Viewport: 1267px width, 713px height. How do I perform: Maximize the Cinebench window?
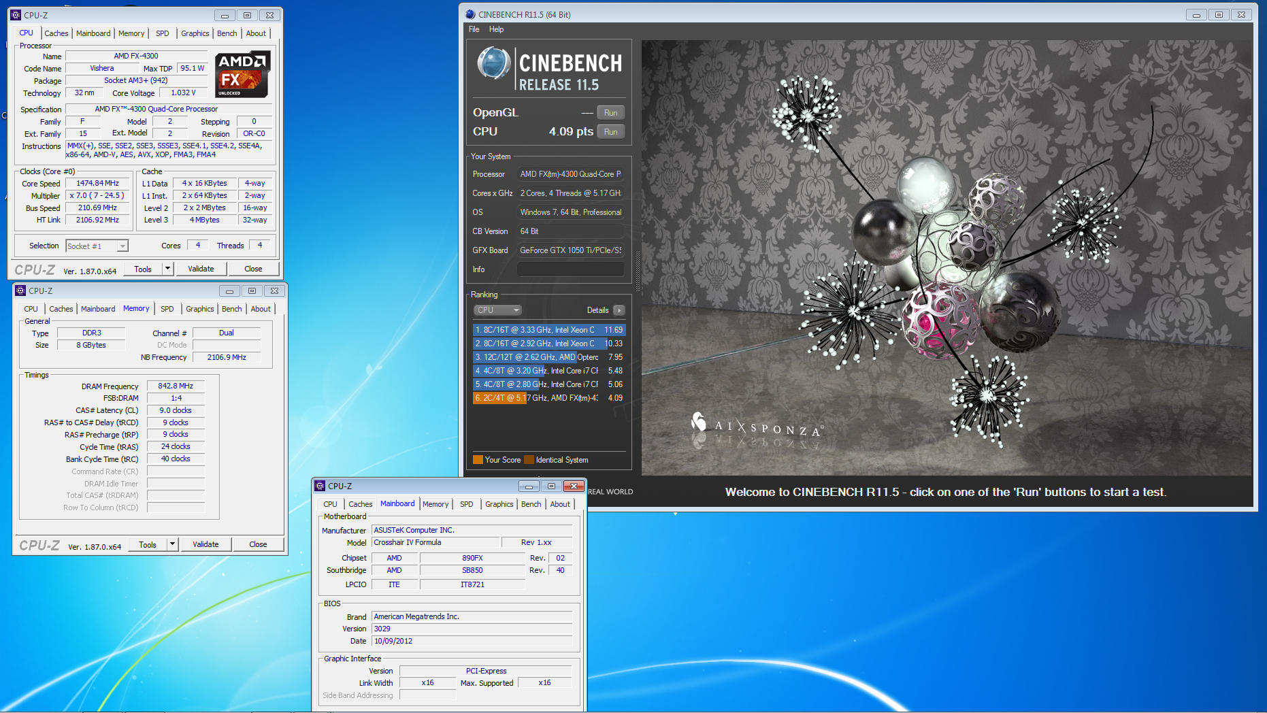tap(1219, 14)
